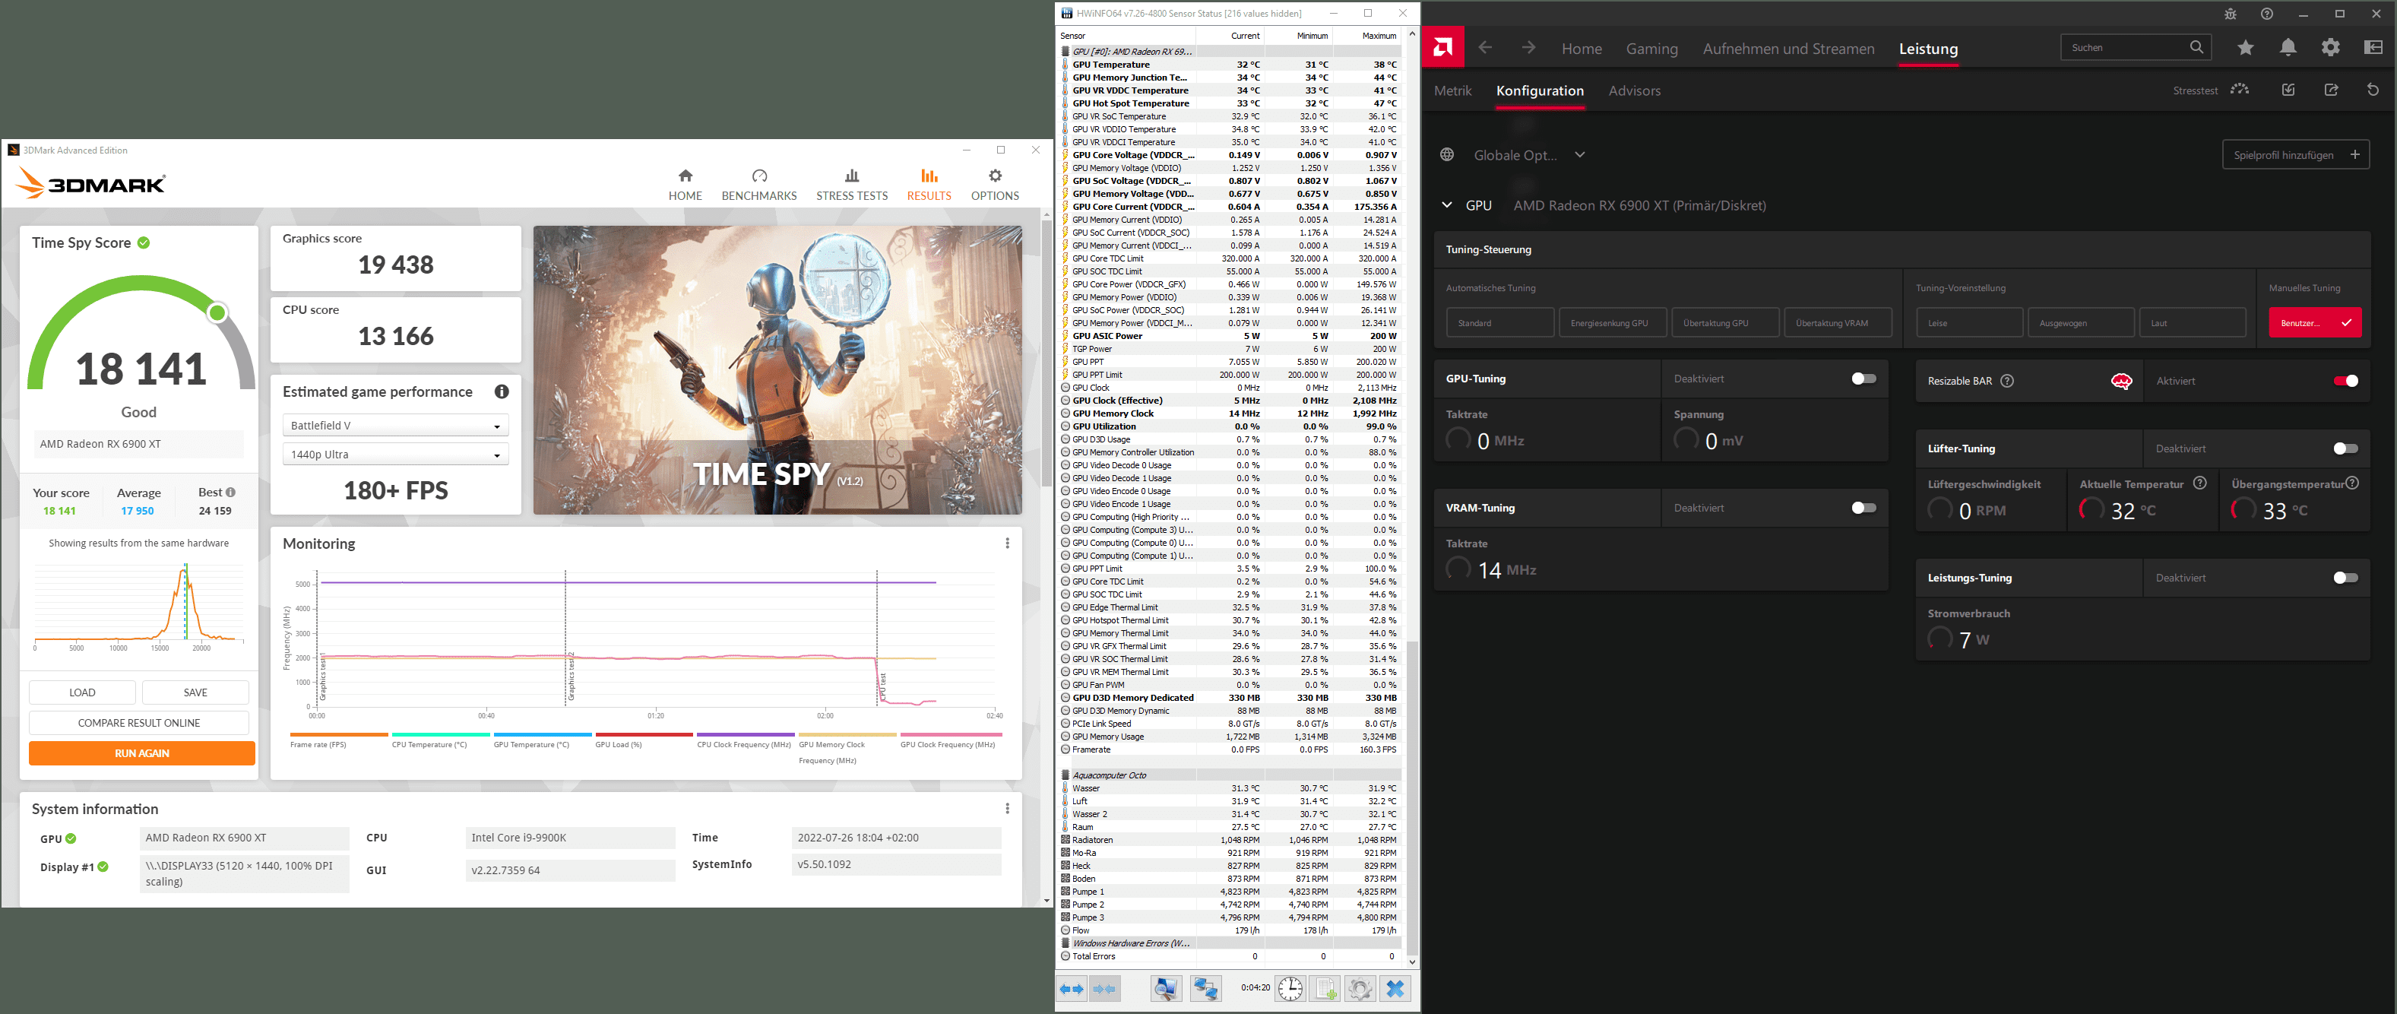Switch to the Metrik tab
Image resolution: width=2397 pixels, height=1014 pixels.
tap(1452, 90)
